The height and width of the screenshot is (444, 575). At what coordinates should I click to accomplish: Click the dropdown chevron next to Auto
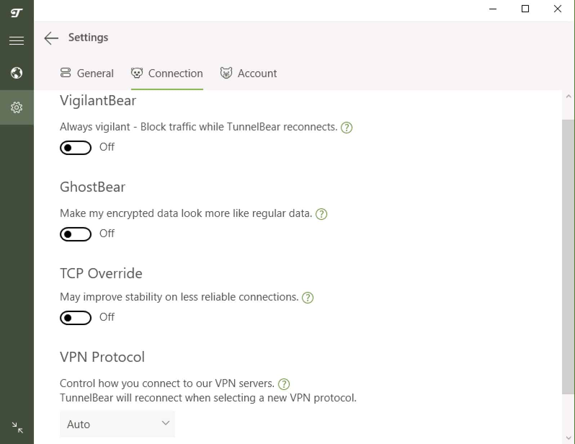point(166,423)
